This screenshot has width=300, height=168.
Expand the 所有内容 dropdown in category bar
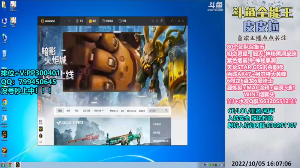coord(99,111)
